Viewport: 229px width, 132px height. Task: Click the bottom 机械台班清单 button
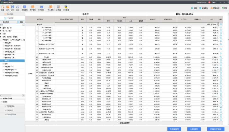216,129
